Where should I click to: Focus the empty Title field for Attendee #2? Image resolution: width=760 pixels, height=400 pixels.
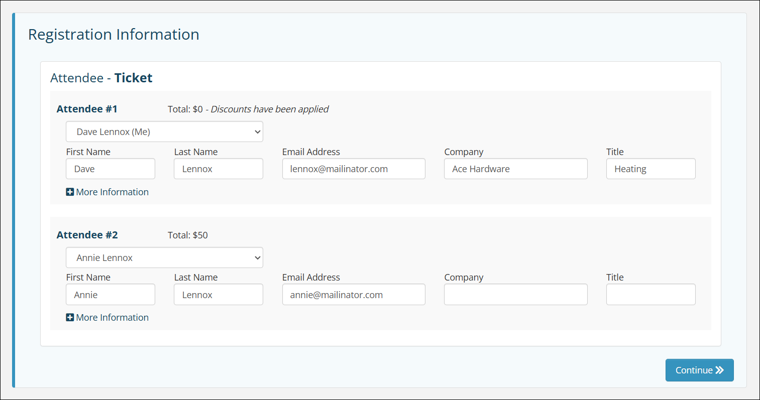650,295
